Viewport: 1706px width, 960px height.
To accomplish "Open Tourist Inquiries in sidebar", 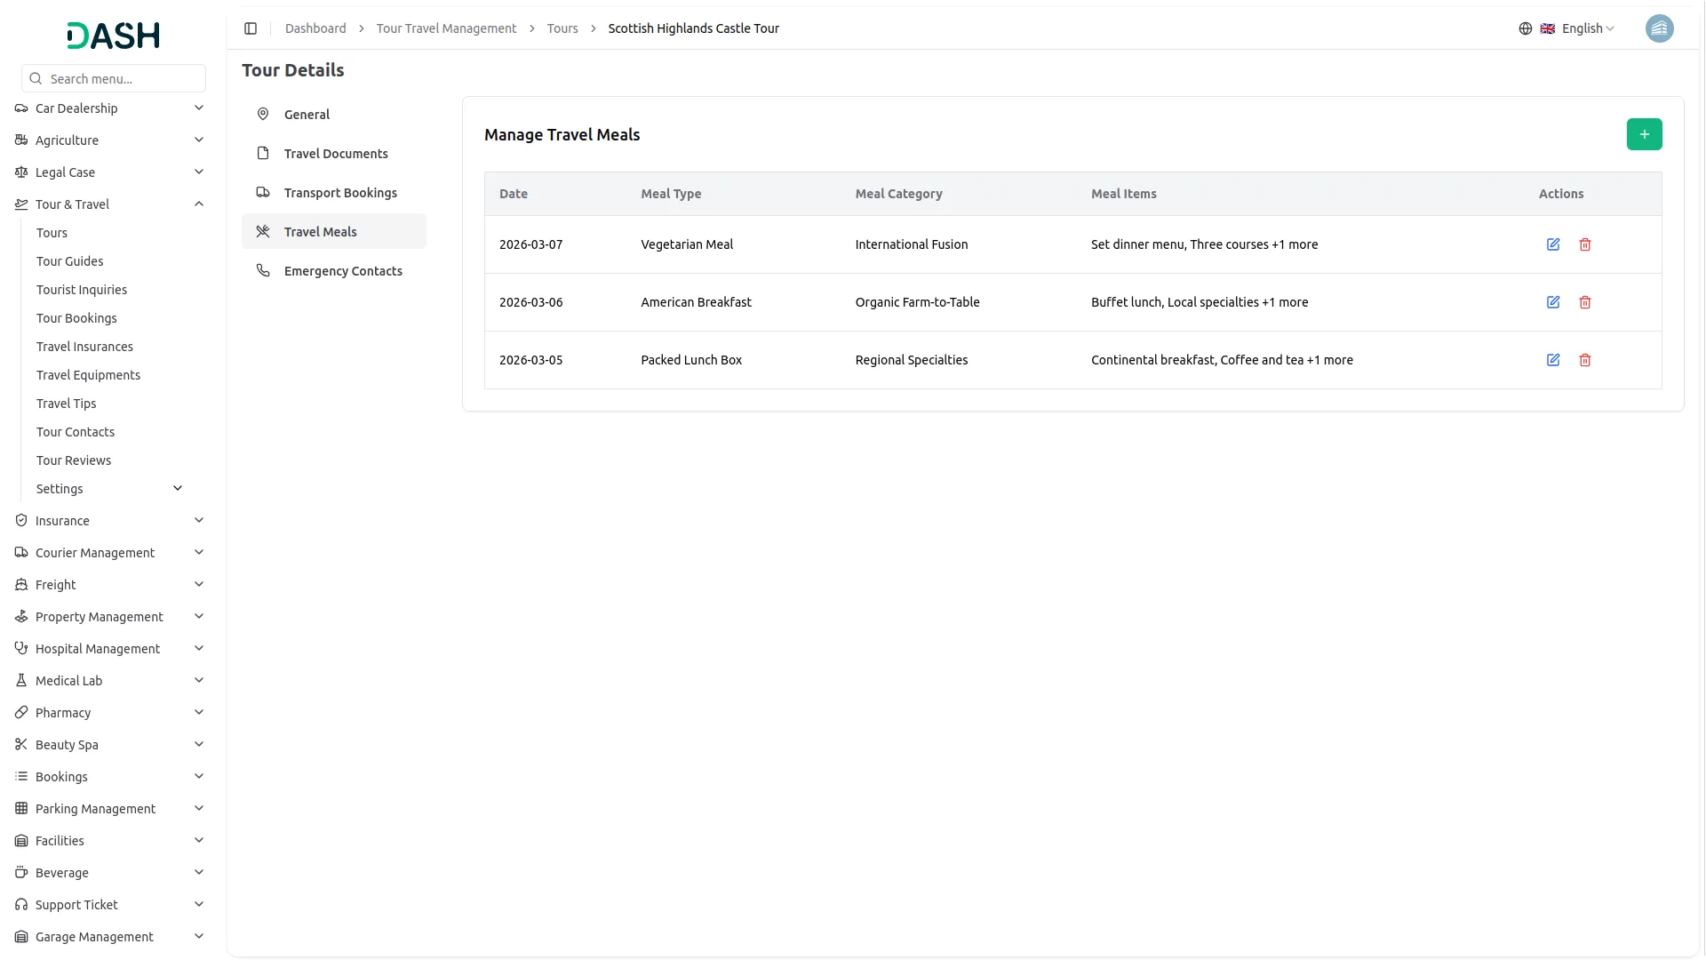I will click(82, 290).
